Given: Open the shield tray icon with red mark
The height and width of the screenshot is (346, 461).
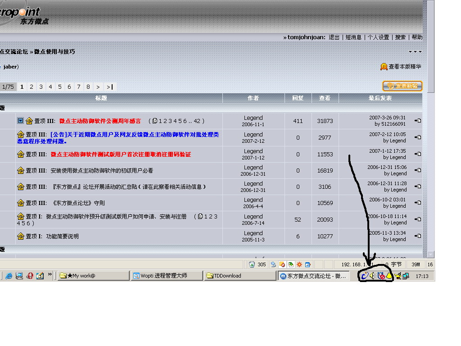Looking at the screenshot, I should pos(381,276).
